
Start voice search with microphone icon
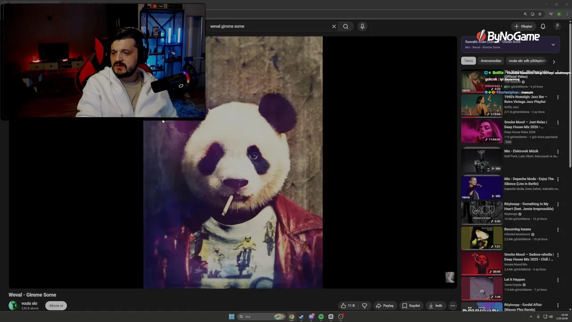click(x=362, y=26)
